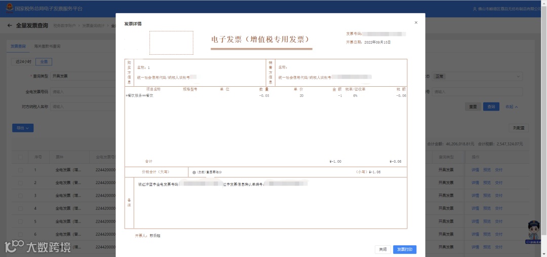Open the user account icon at top right

pos(474,9)
